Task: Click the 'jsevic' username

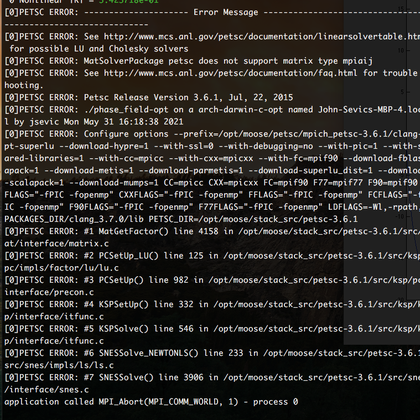Action: click(x=44, y=122)
